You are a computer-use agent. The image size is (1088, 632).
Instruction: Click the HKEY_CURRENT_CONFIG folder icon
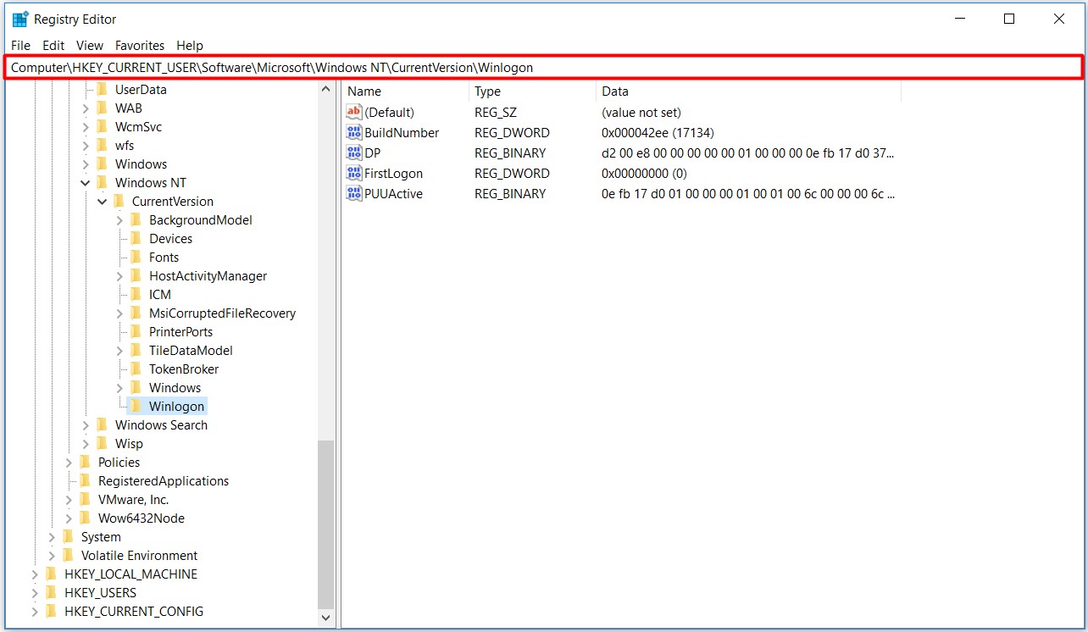[51, 611]
